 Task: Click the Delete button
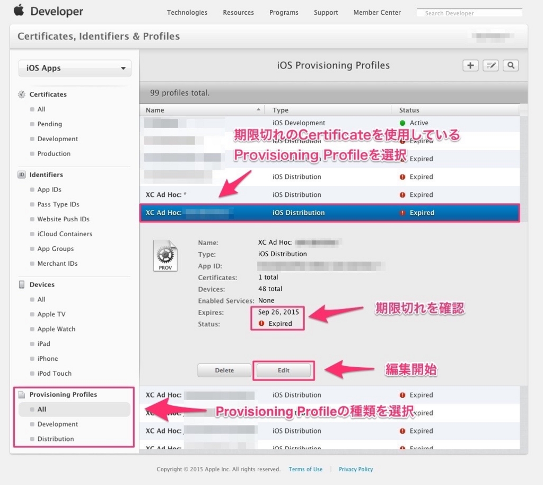[x=224, y=370]
